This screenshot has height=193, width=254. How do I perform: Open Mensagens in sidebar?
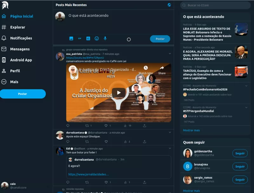click(16, 49)
